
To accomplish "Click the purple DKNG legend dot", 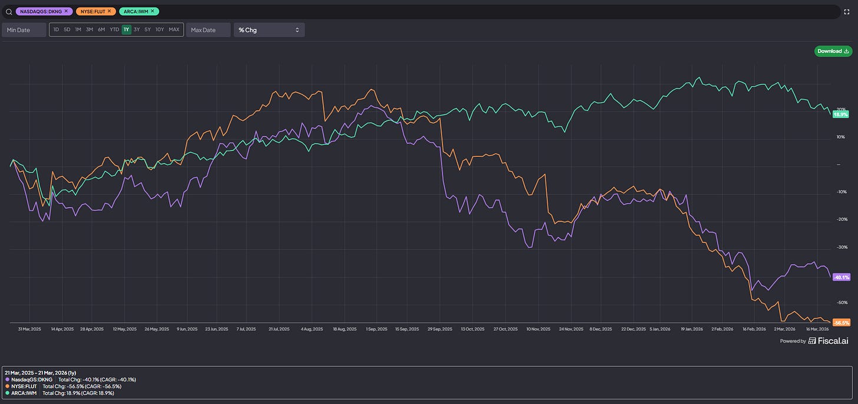I will coord(6,379).
